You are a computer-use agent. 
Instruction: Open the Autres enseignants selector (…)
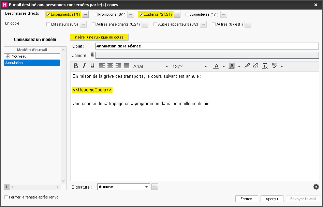[x=145, y=24]
